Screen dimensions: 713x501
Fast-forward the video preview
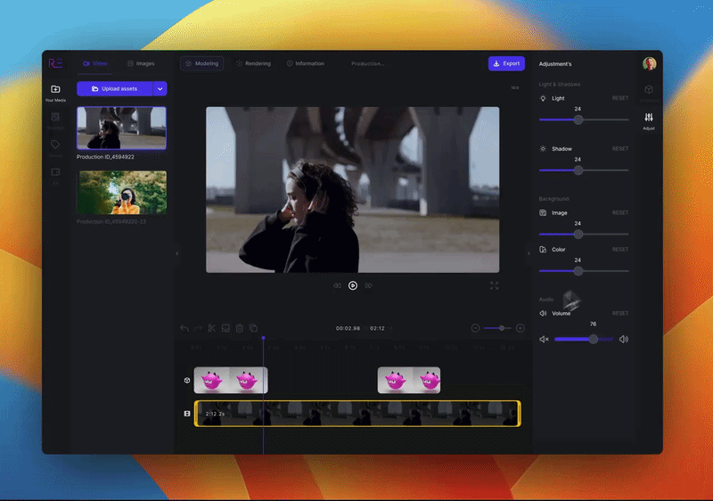(368, 285)
